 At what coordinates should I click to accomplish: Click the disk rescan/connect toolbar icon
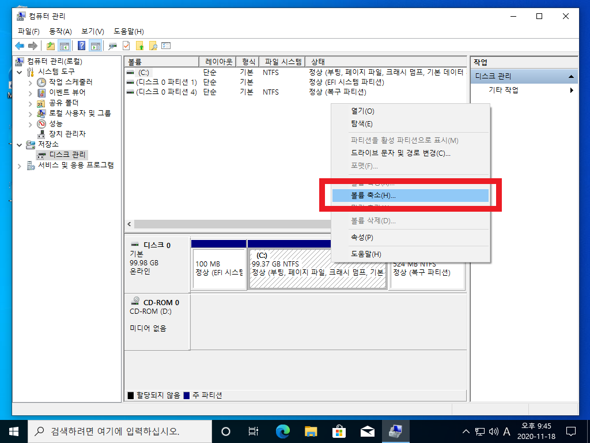[112, 46]
